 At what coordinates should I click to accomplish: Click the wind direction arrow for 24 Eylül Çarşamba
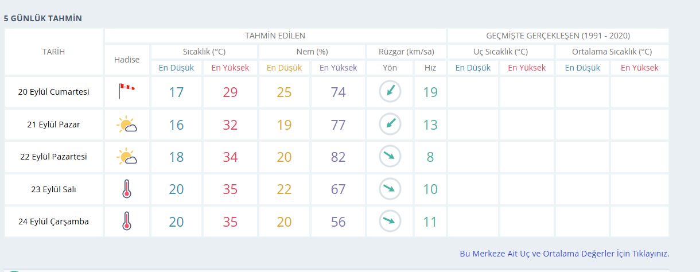tap(390, 221)
